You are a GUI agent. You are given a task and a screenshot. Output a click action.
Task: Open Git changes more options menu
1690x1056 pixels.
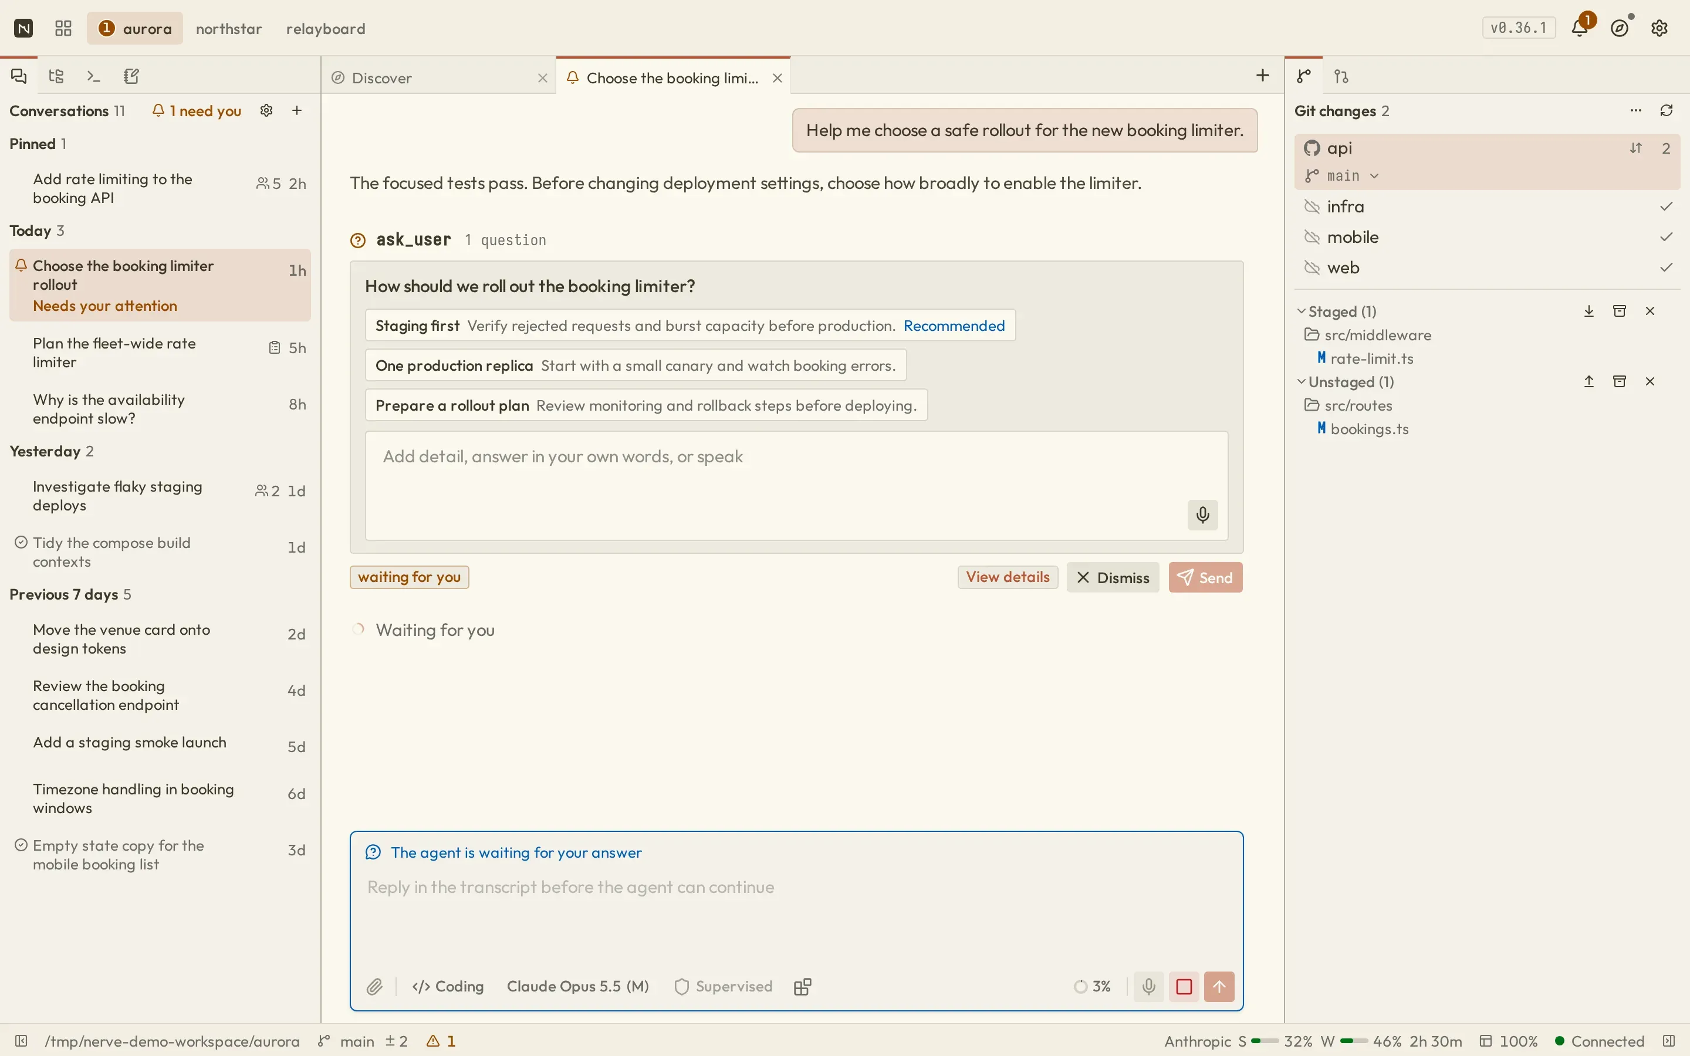[1635, 110]
